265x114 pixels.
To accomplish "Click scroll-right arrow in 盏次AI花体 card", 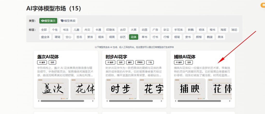I will click(x=93, y=101).
